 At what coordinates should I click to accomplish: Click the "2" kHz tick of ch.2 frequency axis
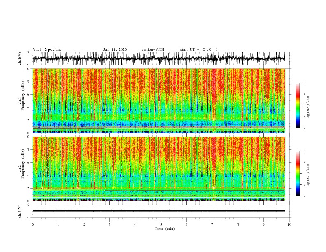[28, 188]
